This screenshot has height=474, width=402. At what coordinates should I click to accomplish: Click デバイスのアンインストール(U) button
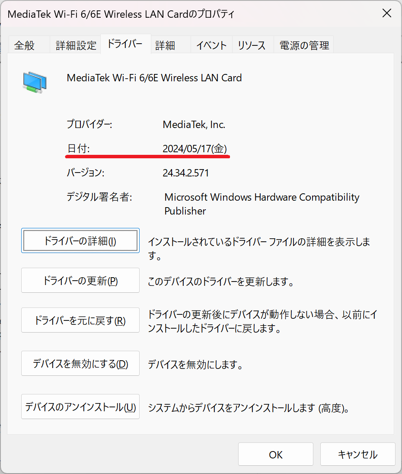point(80,407)
